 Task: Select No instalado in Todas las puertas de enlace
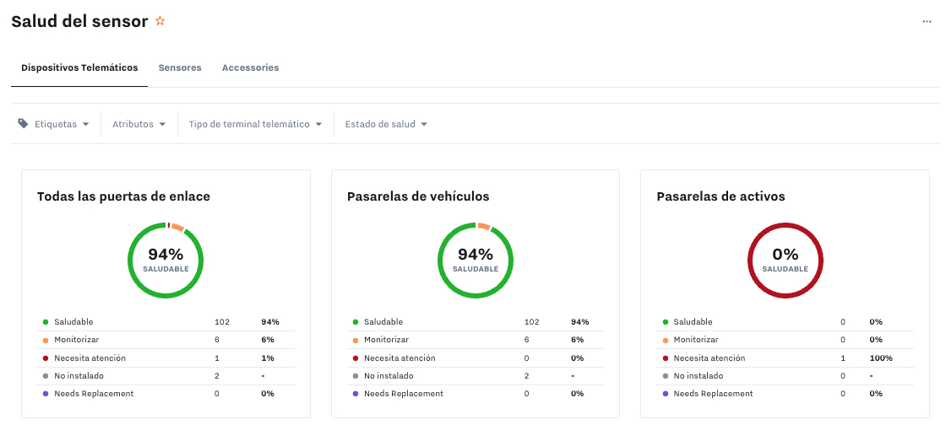click(166, 376)
